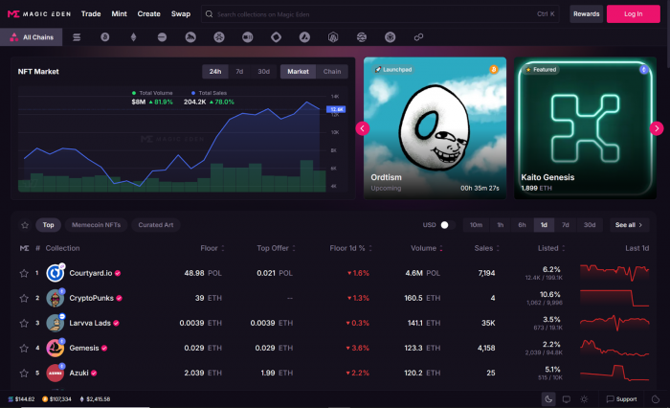Sort table by Sales column
The width and height of the screenshot is (670, 408).
(x=486, y=248)
